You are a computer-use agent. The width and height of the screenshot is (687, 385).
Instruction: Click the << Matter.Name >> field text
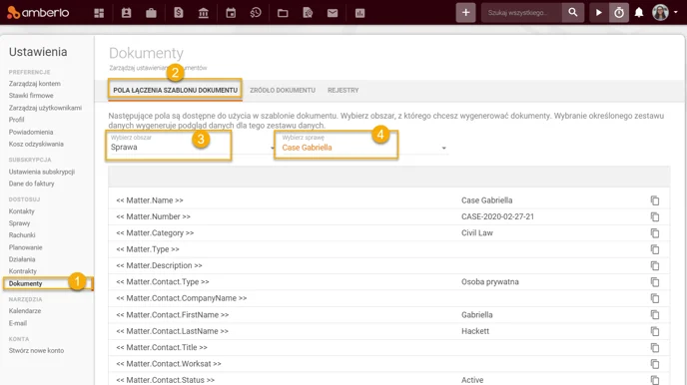[x=150, y=200]
